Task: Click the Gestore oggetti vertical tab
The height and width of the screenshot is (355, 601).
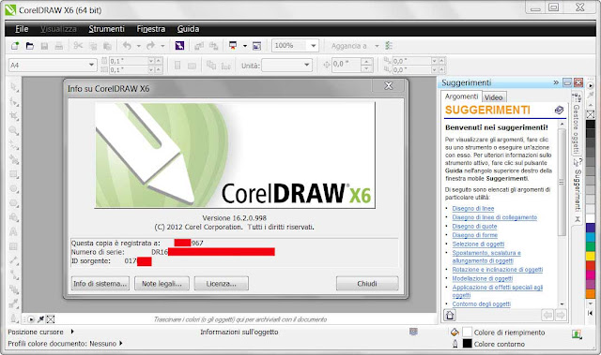Action: (576, 125)
